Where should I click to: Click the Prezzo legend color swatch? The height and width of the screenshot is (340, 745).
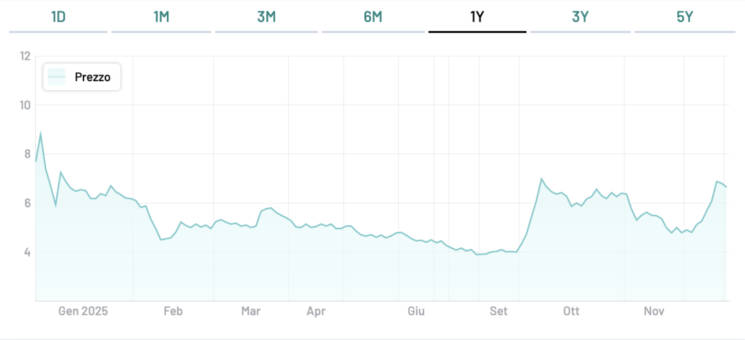coord(57,77)
